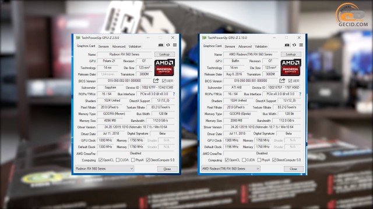
Task: Switch to Advanced tab in GPU-Z 2.10.0
Action: [245, 46]
